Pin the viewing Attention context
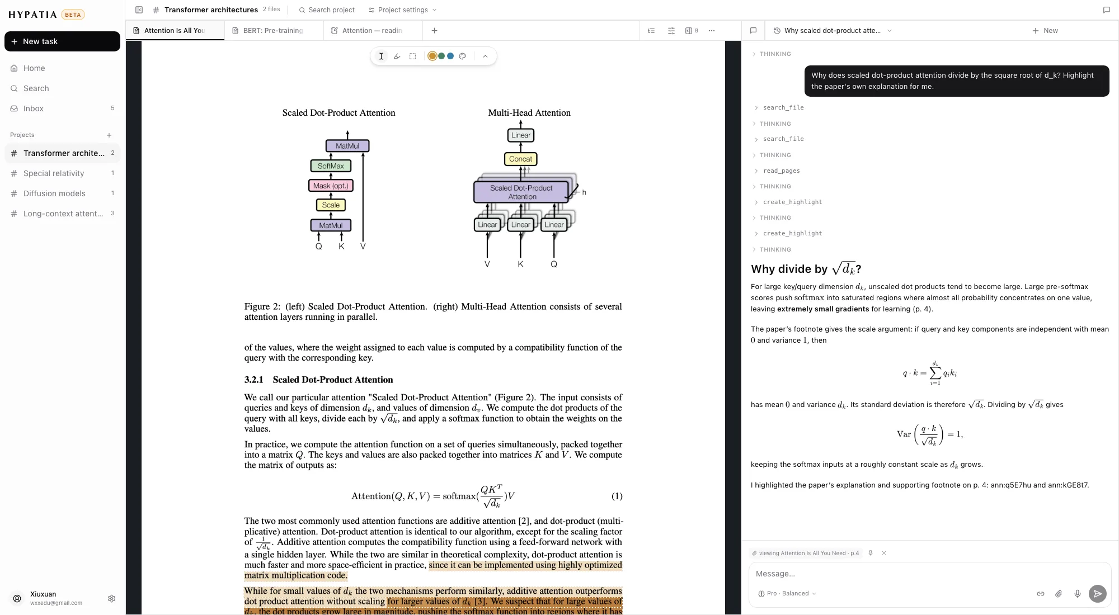 pyautogui.click(x=871, y=553)
